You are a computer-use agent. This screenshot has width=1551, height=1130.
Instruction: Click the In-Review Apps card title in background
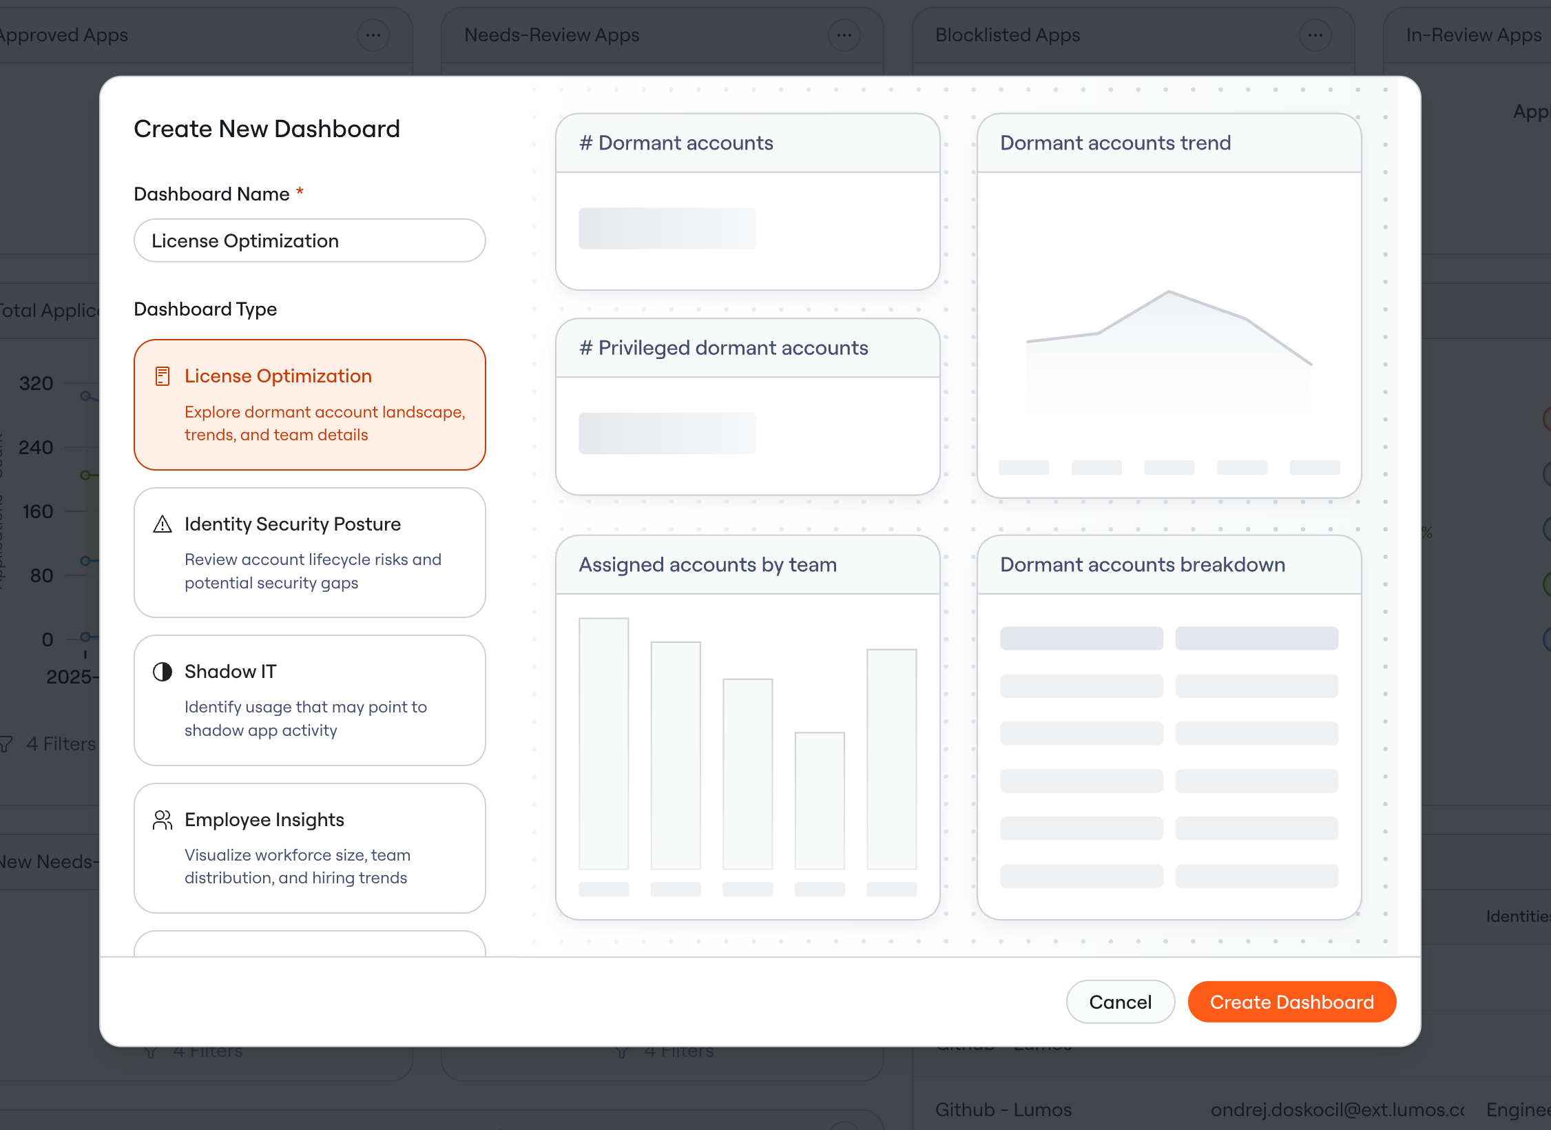coord(1474,34)
